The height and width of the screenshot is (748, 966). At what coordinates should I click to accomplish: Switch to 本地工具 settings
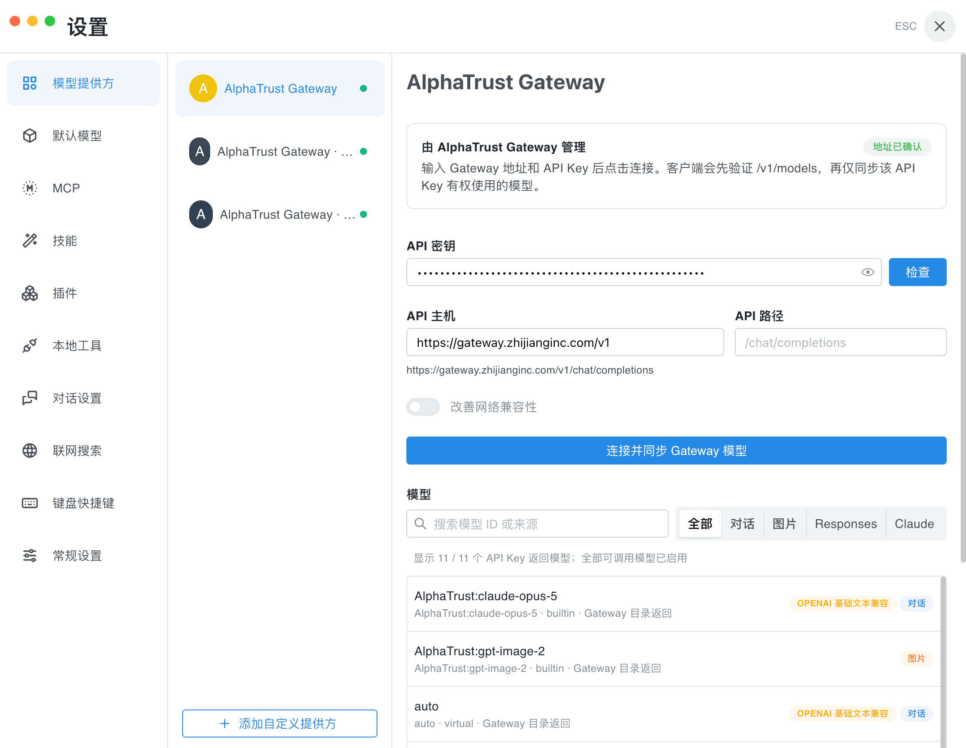tap(83, 346)
